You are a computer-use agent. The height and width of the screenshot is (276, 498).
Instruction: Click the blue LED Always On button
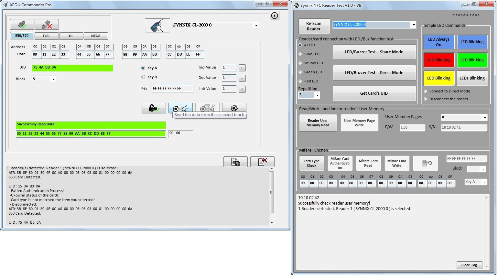[439, 42]
